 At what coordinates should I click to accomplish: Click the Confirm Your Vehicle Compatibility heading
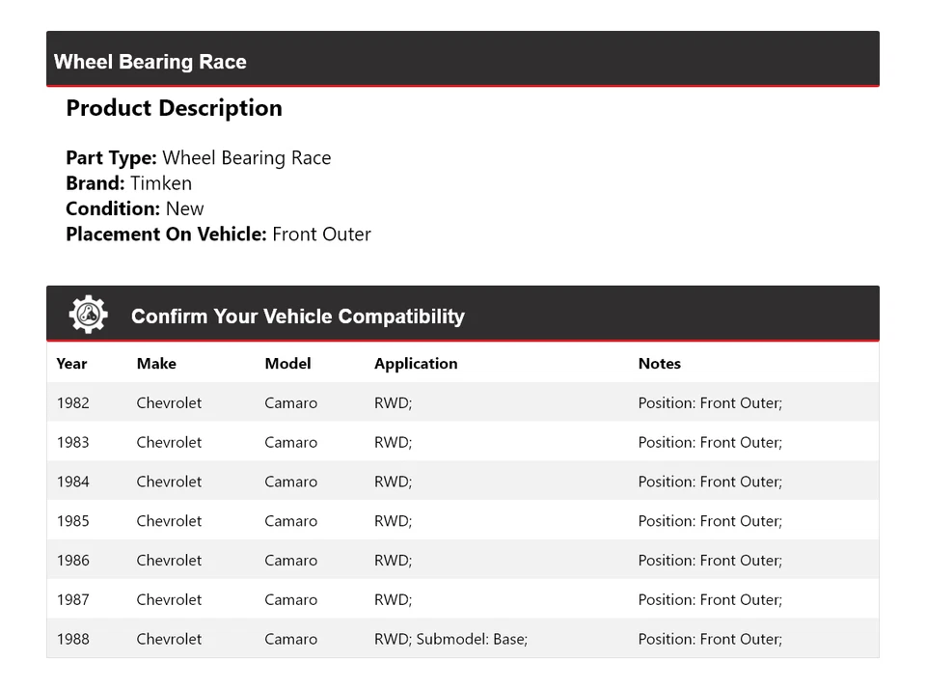[x=297, y=317]
